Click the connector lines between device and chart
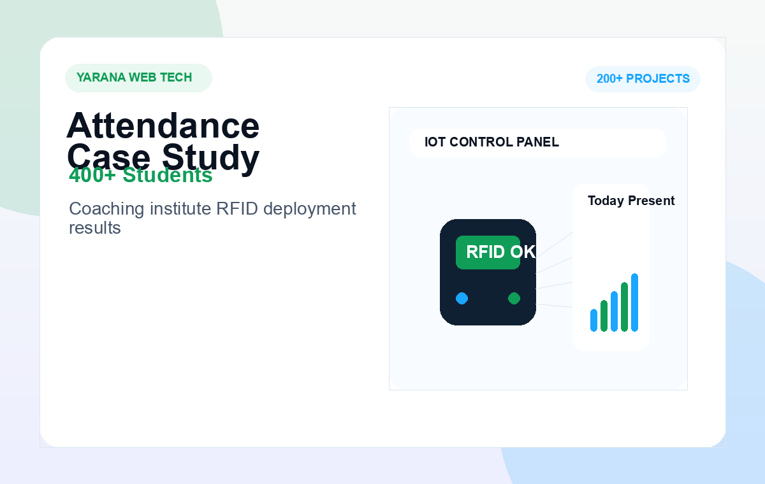 click(554, 271)
